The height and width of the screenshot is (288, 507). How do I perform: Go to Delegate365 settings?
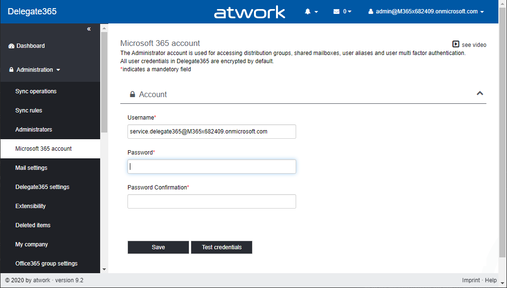click(42, 187)
